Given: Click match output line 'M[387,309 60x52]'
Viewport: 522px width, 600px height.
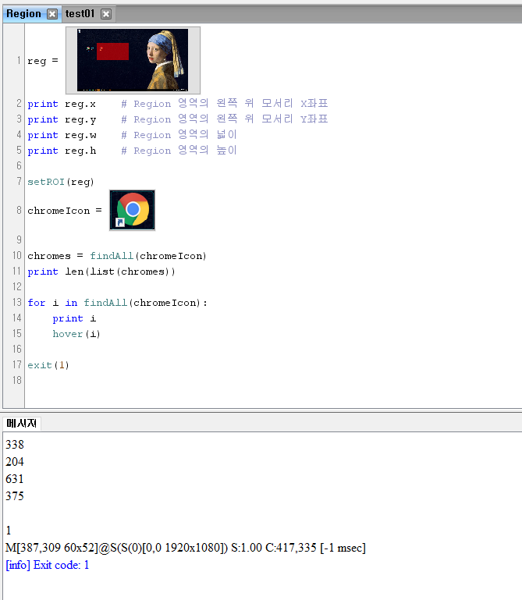Looking at the screenshot, I should [186, 548].
